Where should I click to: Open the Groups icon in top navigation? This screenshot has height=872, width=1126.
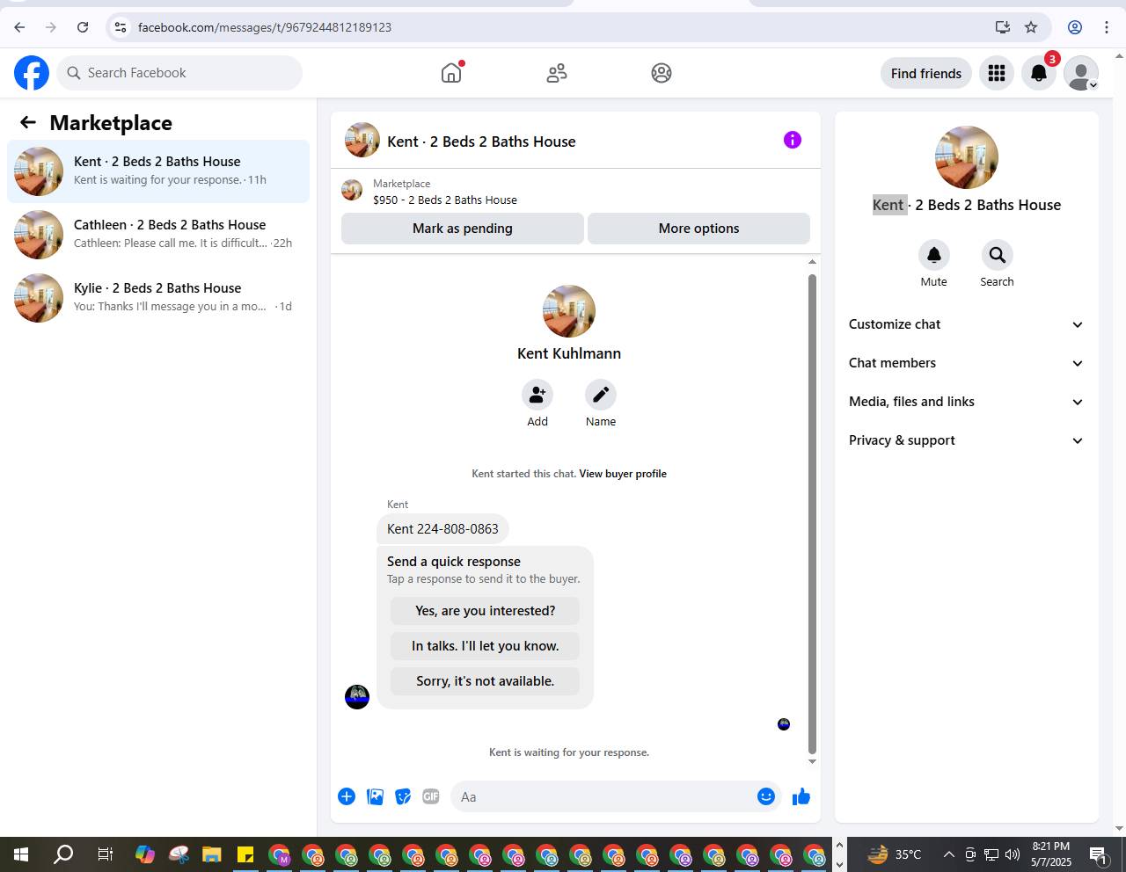pyautogui.click(x=662, y=73)
